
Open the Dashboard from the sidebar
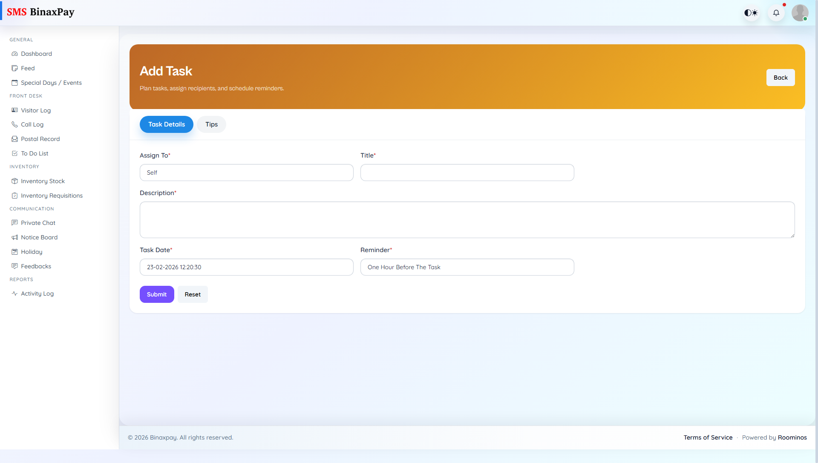click(x=36, y=54)
